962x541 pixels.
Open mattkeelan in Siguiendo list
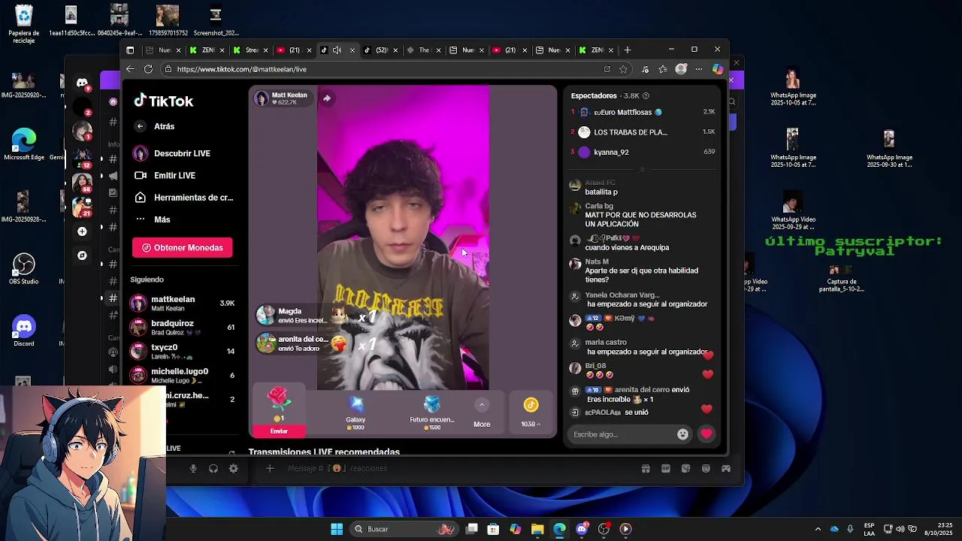pyautogui.click(x=183, y=303)
